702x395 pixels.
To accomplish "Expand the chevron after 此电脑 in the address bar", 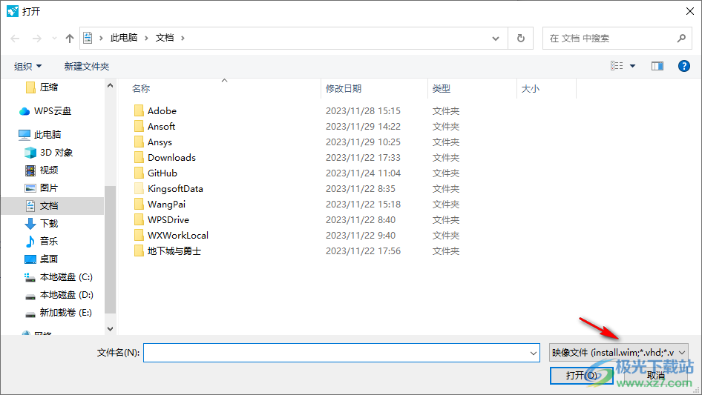I will tap(146, 38).
